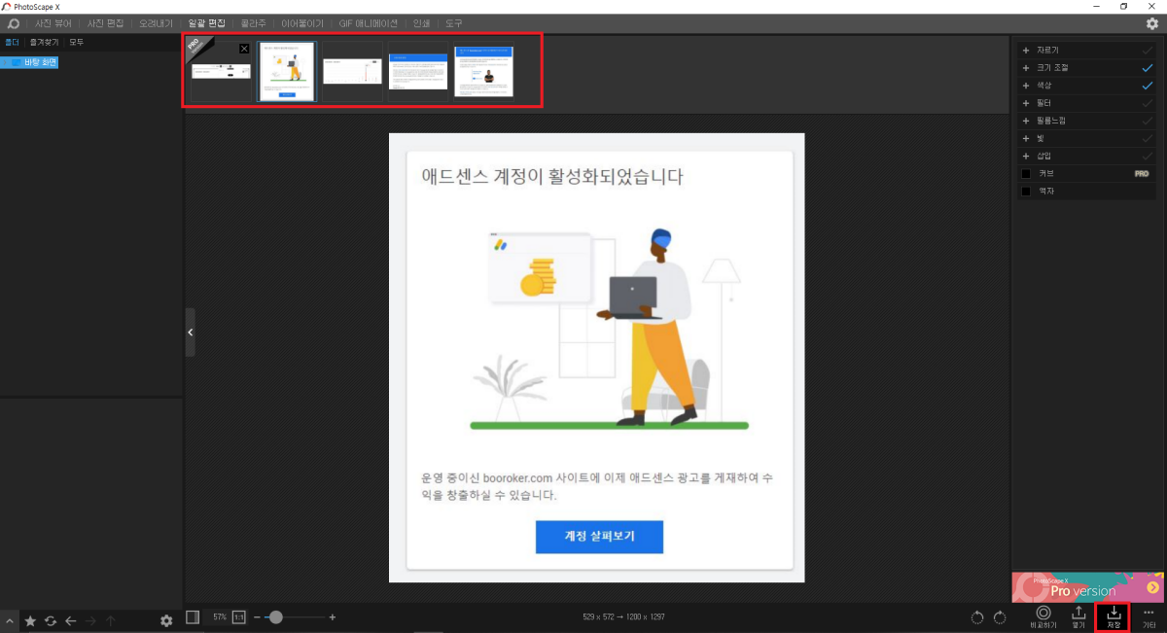Image resolution: width=1167 pixels, height=633 pixels.
Task: Select the fifth thumbnail with man photo
Action: (483, 71)
